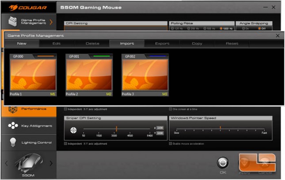Click the Sniper Y DPI value field
This screenshot has width=285, height=180.
point(160,133)
